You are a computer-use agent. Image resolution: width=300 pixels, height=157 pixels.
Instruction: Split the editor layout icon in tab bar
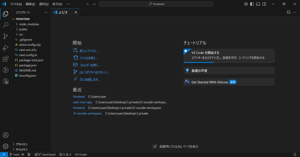(x=288, y=12)
